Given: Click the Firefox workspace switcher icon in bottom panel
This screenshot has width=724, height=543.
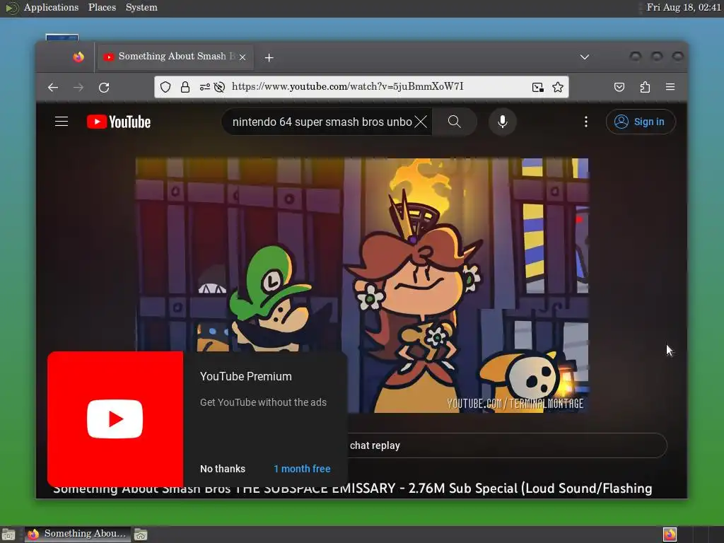Looking at the screenshot, I should point(670,535).
